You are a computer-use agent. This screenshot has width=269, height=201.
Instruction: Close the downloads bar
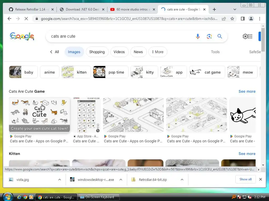260,179
